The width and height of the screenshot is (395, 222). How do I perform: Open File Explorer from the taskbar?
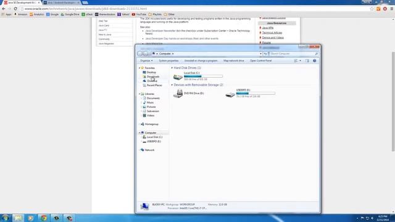[18, 218]
